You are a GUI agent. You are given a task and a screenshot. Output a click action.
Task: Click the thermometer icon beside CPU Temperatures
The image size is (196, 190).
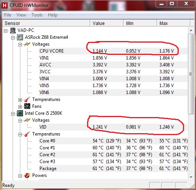coord(27,134)
